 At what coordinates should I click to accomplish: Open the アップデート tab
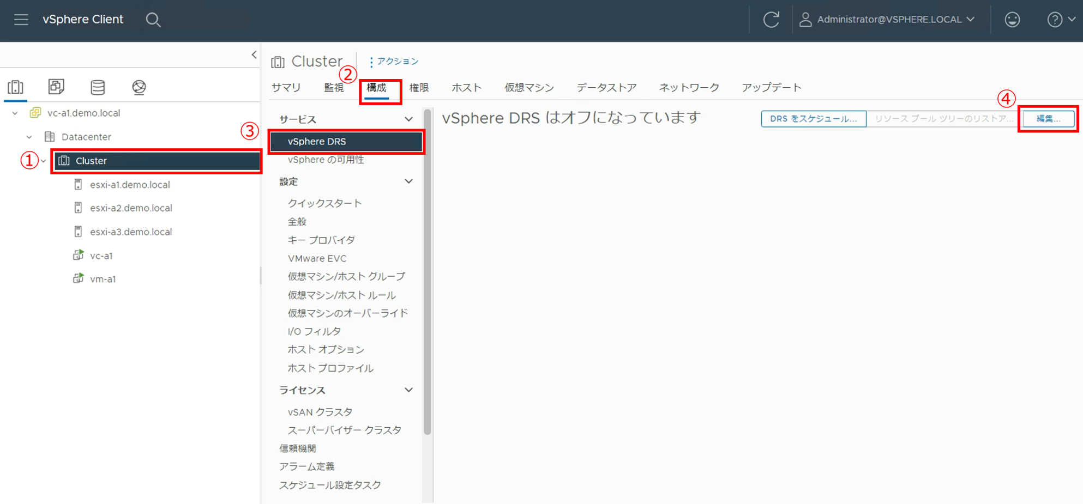point(772,87)
